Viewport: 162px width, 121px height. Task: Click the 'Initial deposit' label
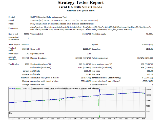[14, 45]
